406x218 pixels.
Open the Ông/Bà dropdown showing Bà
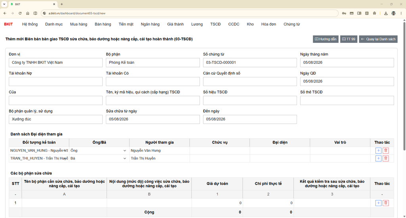[x=99, y=158]
